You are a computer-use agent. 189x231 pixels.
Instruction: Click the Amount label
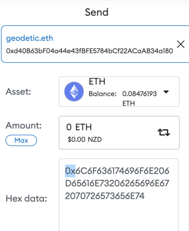click(24, 126)
